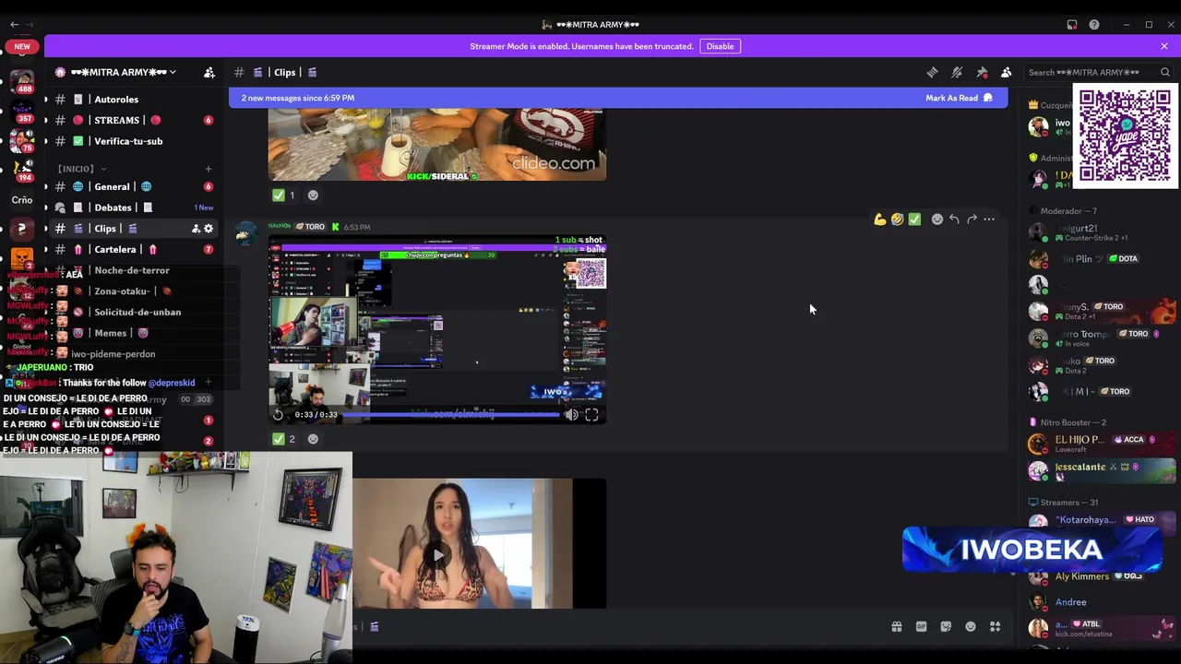1181x664 pixels.
Task: Open the More options ellipsis on message
Action: click(989, 219)
